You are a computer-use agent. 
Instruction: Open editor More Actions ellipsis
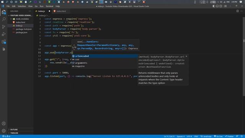(242, 11)
